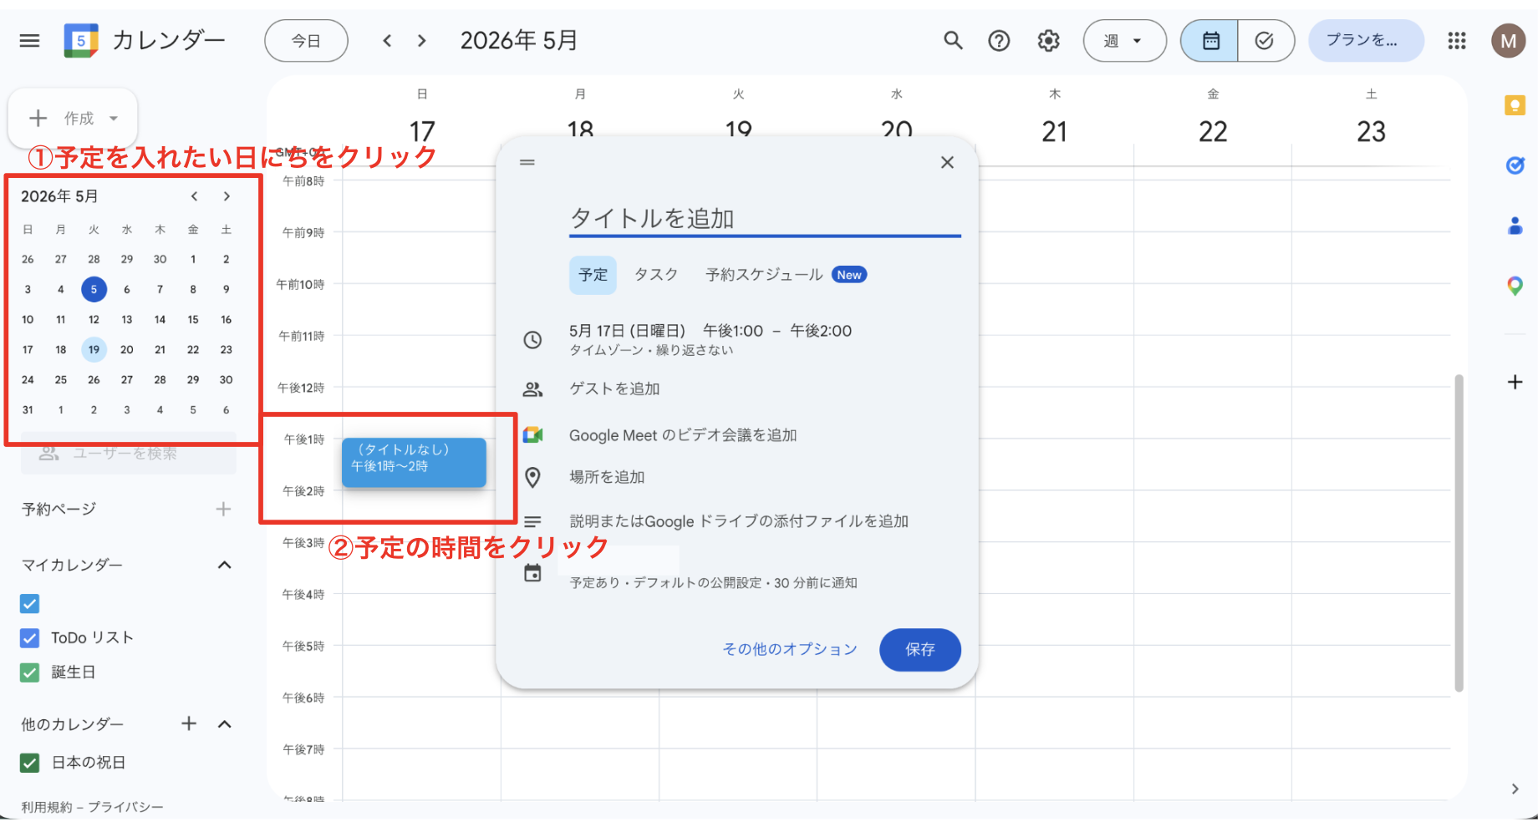Click the 保存 save button
Viewport: 1538px width, 822px height.
pyautogui.click(x=920, y=650)
